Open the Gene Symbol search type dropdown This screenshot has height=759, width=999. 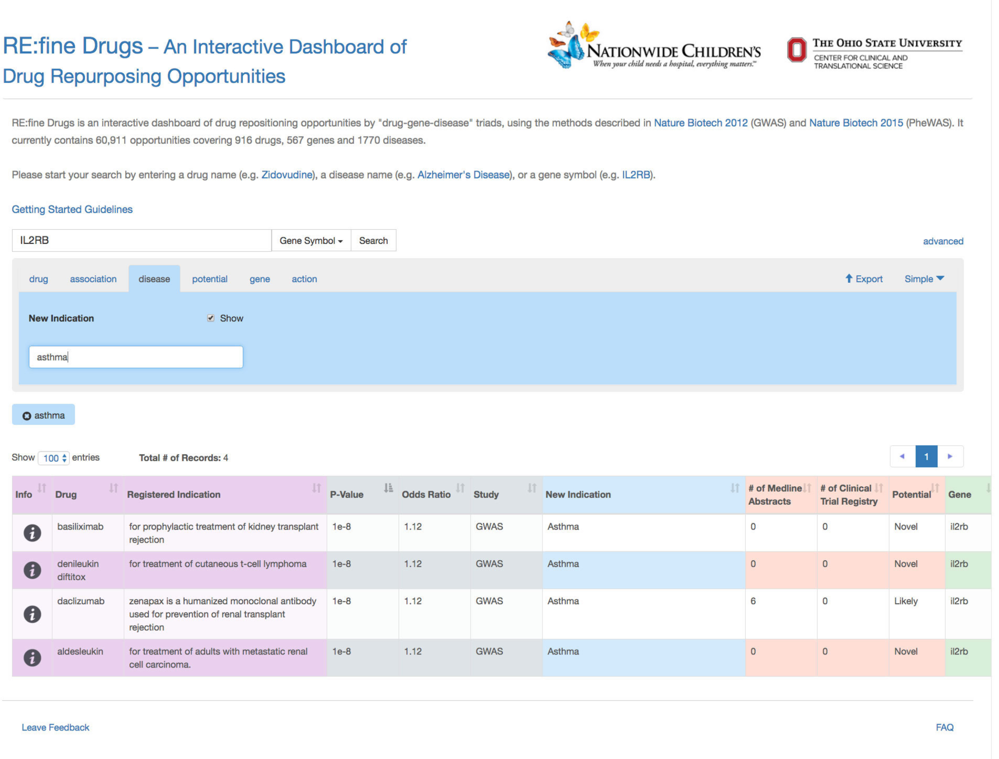[x=311, y=240]
